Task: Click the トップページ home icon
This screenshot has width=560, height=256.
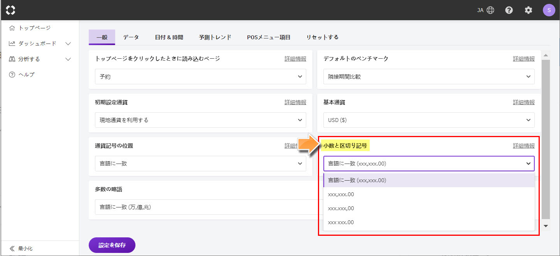Action: (12, 28)
